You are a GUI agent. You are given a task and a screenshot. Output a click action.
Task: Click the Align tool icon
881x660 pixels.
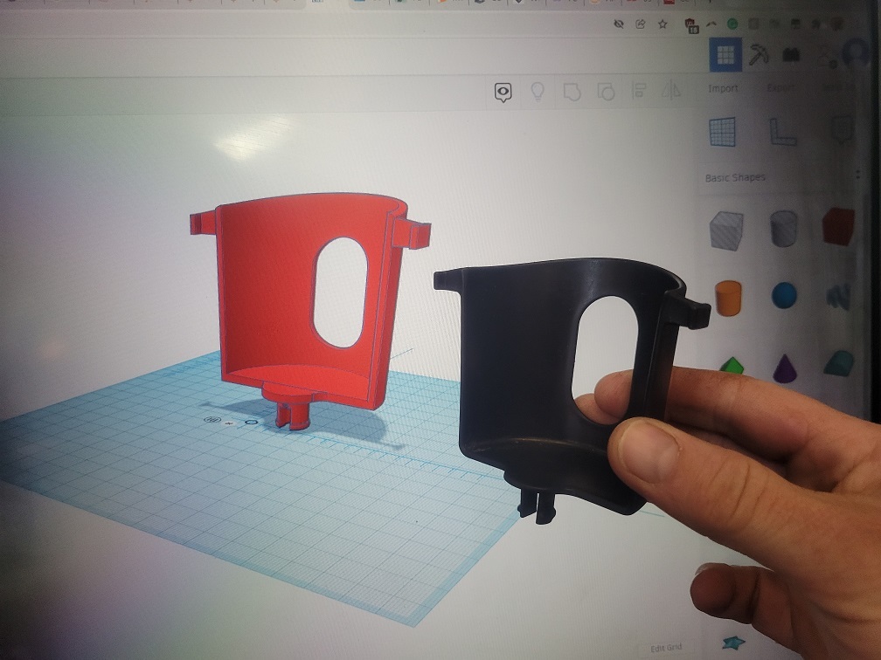click(639, 91)
